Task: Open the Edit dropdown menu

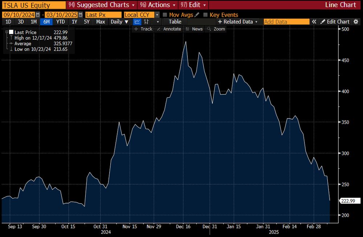Action: [x=193, y=5]
